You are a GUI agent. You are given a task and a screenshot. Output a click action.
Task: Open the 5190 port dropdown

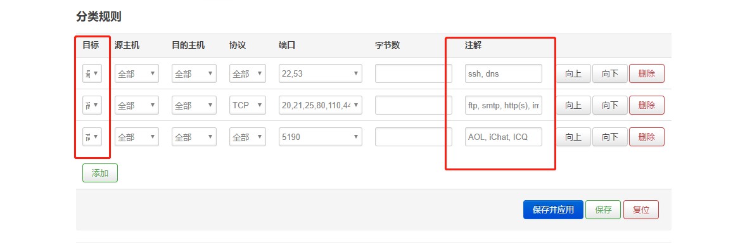(321, 137)
